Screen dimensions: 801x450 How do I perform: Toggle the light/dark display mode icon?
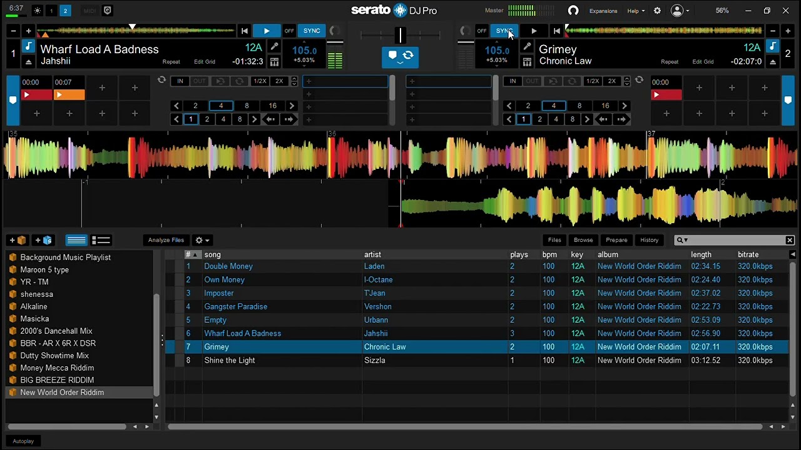pyautogui.click(x=37, y=11)
